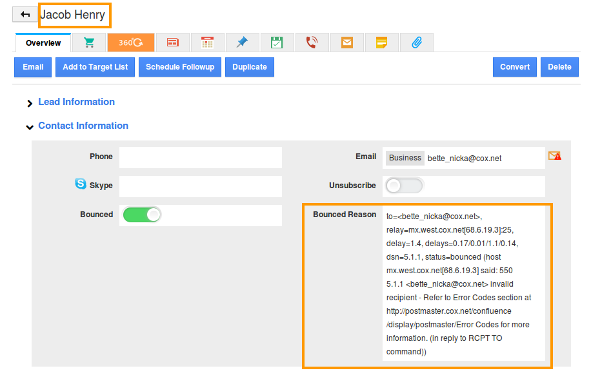Open the shopping cart tab
This screenshot has height=375, width=591.
[x=89, y=43]
